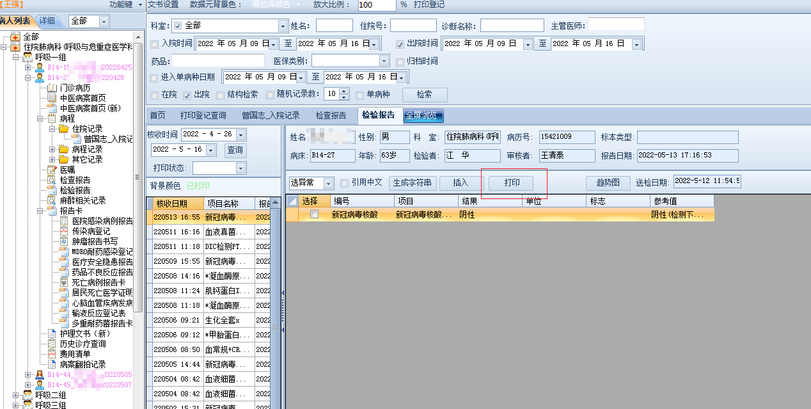Open the 肿瘤报告书写 clipboard icon
Screen dimensions: 811x409
(64, 241)
